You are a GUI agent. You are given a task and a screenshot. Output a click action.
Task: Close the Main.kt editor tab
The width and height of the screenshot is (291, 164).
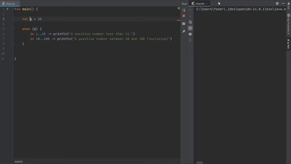coord(17,4)
